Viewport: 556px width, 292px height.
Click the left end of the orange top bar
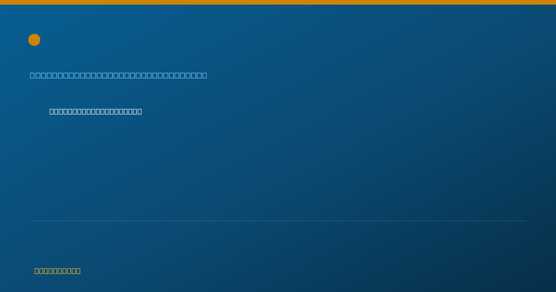pos(1,2)
